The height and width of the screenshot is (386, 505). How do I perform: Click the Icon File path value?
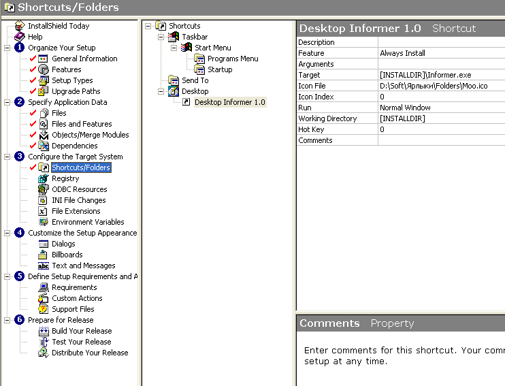point(442,86)
